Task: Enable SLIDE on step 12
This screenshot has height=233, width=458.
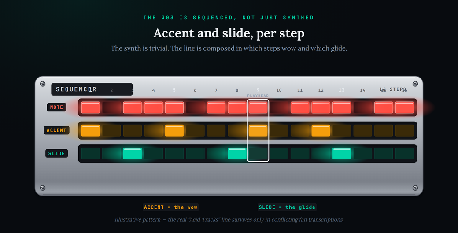Action: (x=321, y=154)
